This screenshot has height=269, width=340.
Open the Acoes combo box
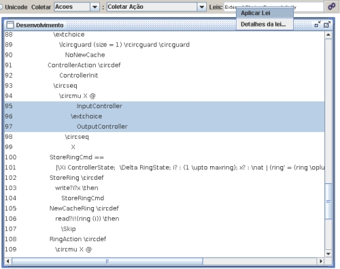pyautogui.click(x=77, y=7)
